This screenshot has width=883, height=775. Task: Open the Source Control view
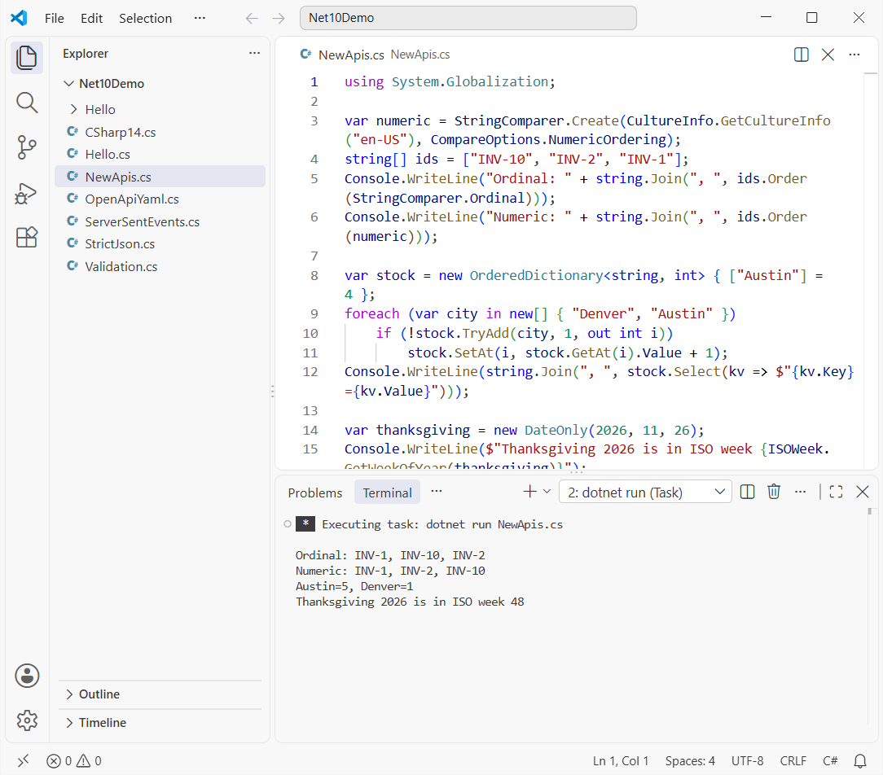click(26, 147)
